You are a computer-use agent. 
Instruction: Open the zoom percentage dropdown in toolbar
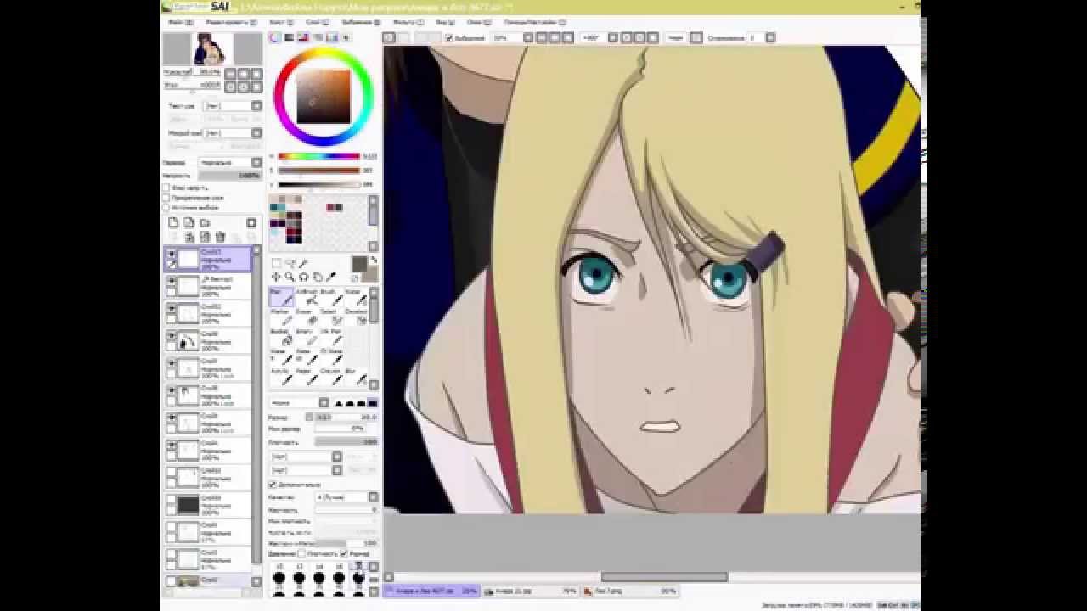(528, 38)
